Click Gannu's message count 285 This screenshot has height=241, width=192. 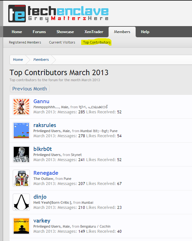click(x=82, y=112)
